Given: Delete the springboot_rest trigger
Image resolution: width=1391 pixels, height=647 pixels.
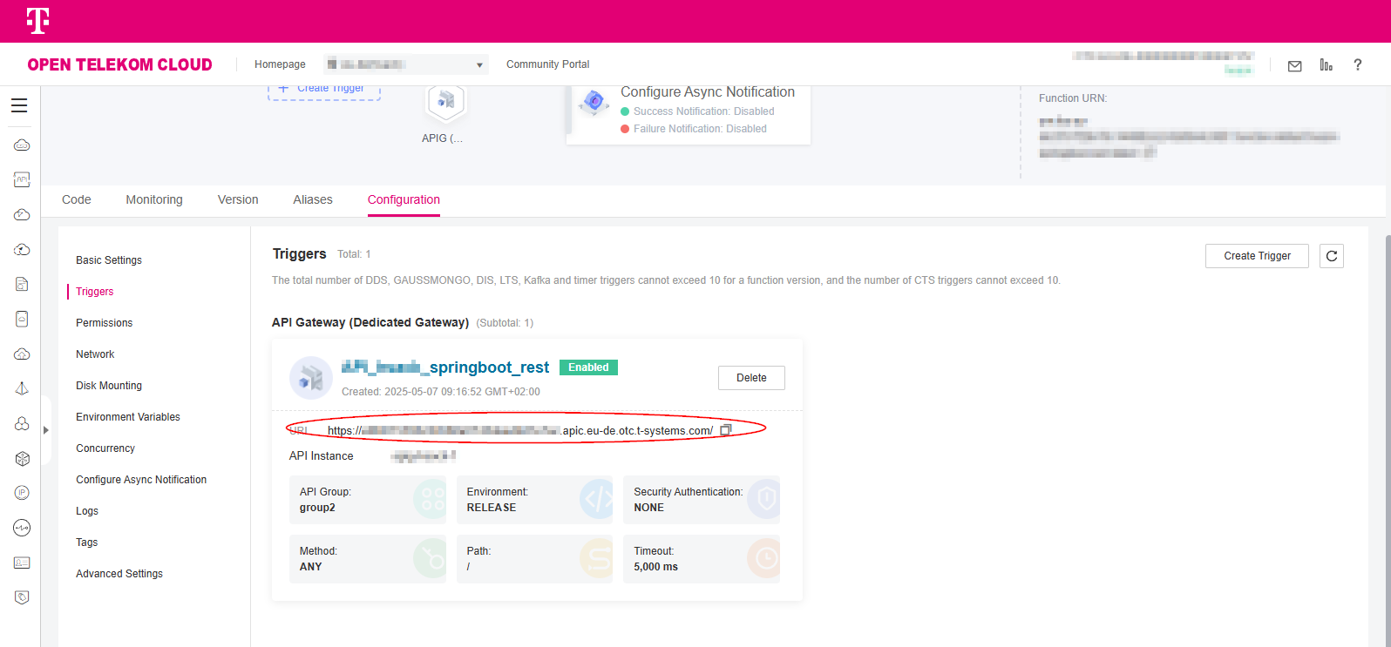Looking at the screenshot, I should tap(750, 378).
